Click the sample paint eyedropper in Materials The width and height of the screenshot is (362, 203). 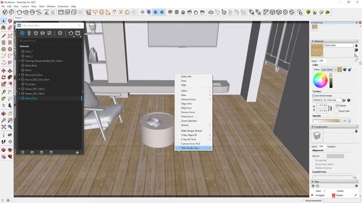tap(356, 60)
